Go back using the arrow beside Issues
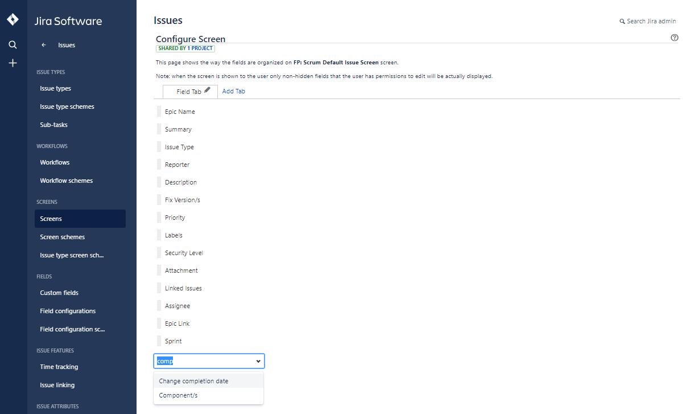 pos(44,45)
